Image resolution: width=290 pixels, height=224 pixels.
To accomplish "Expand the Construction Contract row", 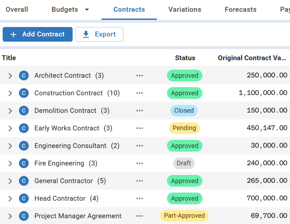I will [10, 93].
